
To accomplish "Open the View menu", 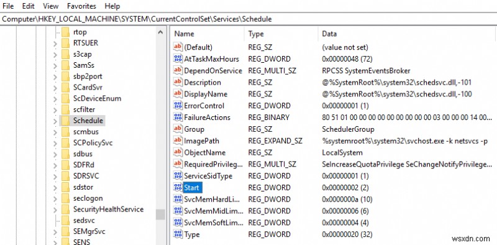I will (x=50, y=6).
